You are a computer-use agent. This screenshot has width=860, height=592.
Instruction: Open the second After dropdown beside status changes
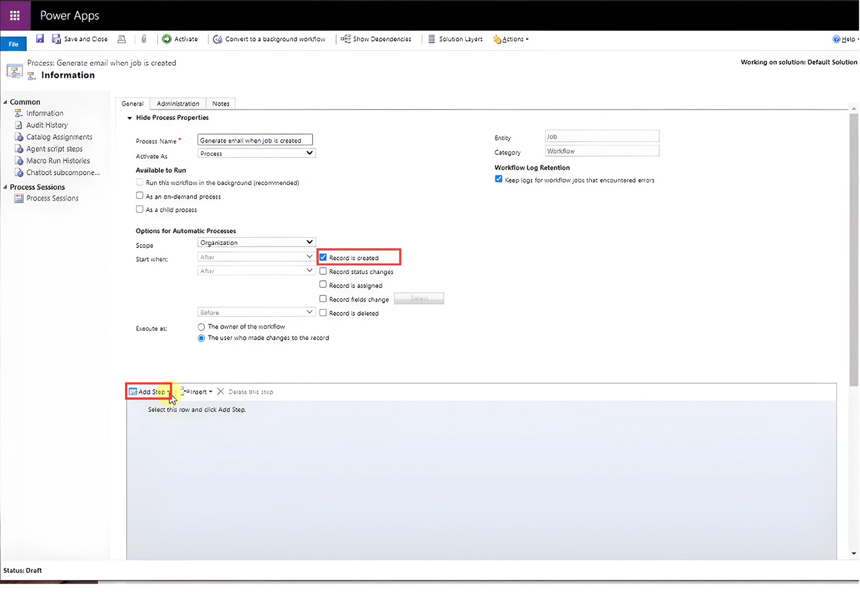(x=256, y=271)
